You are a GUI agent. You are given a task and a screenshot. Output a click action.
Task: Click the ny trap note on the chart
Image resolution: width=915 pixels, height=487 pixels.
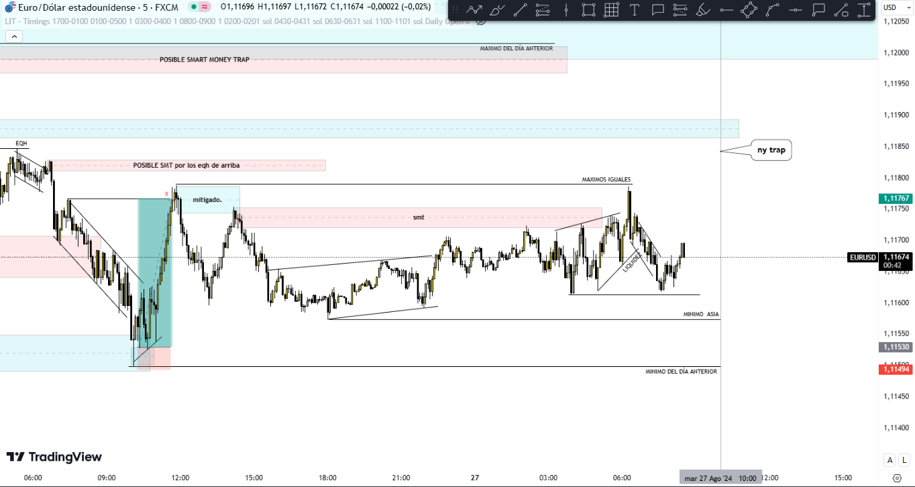coord(770,150)
